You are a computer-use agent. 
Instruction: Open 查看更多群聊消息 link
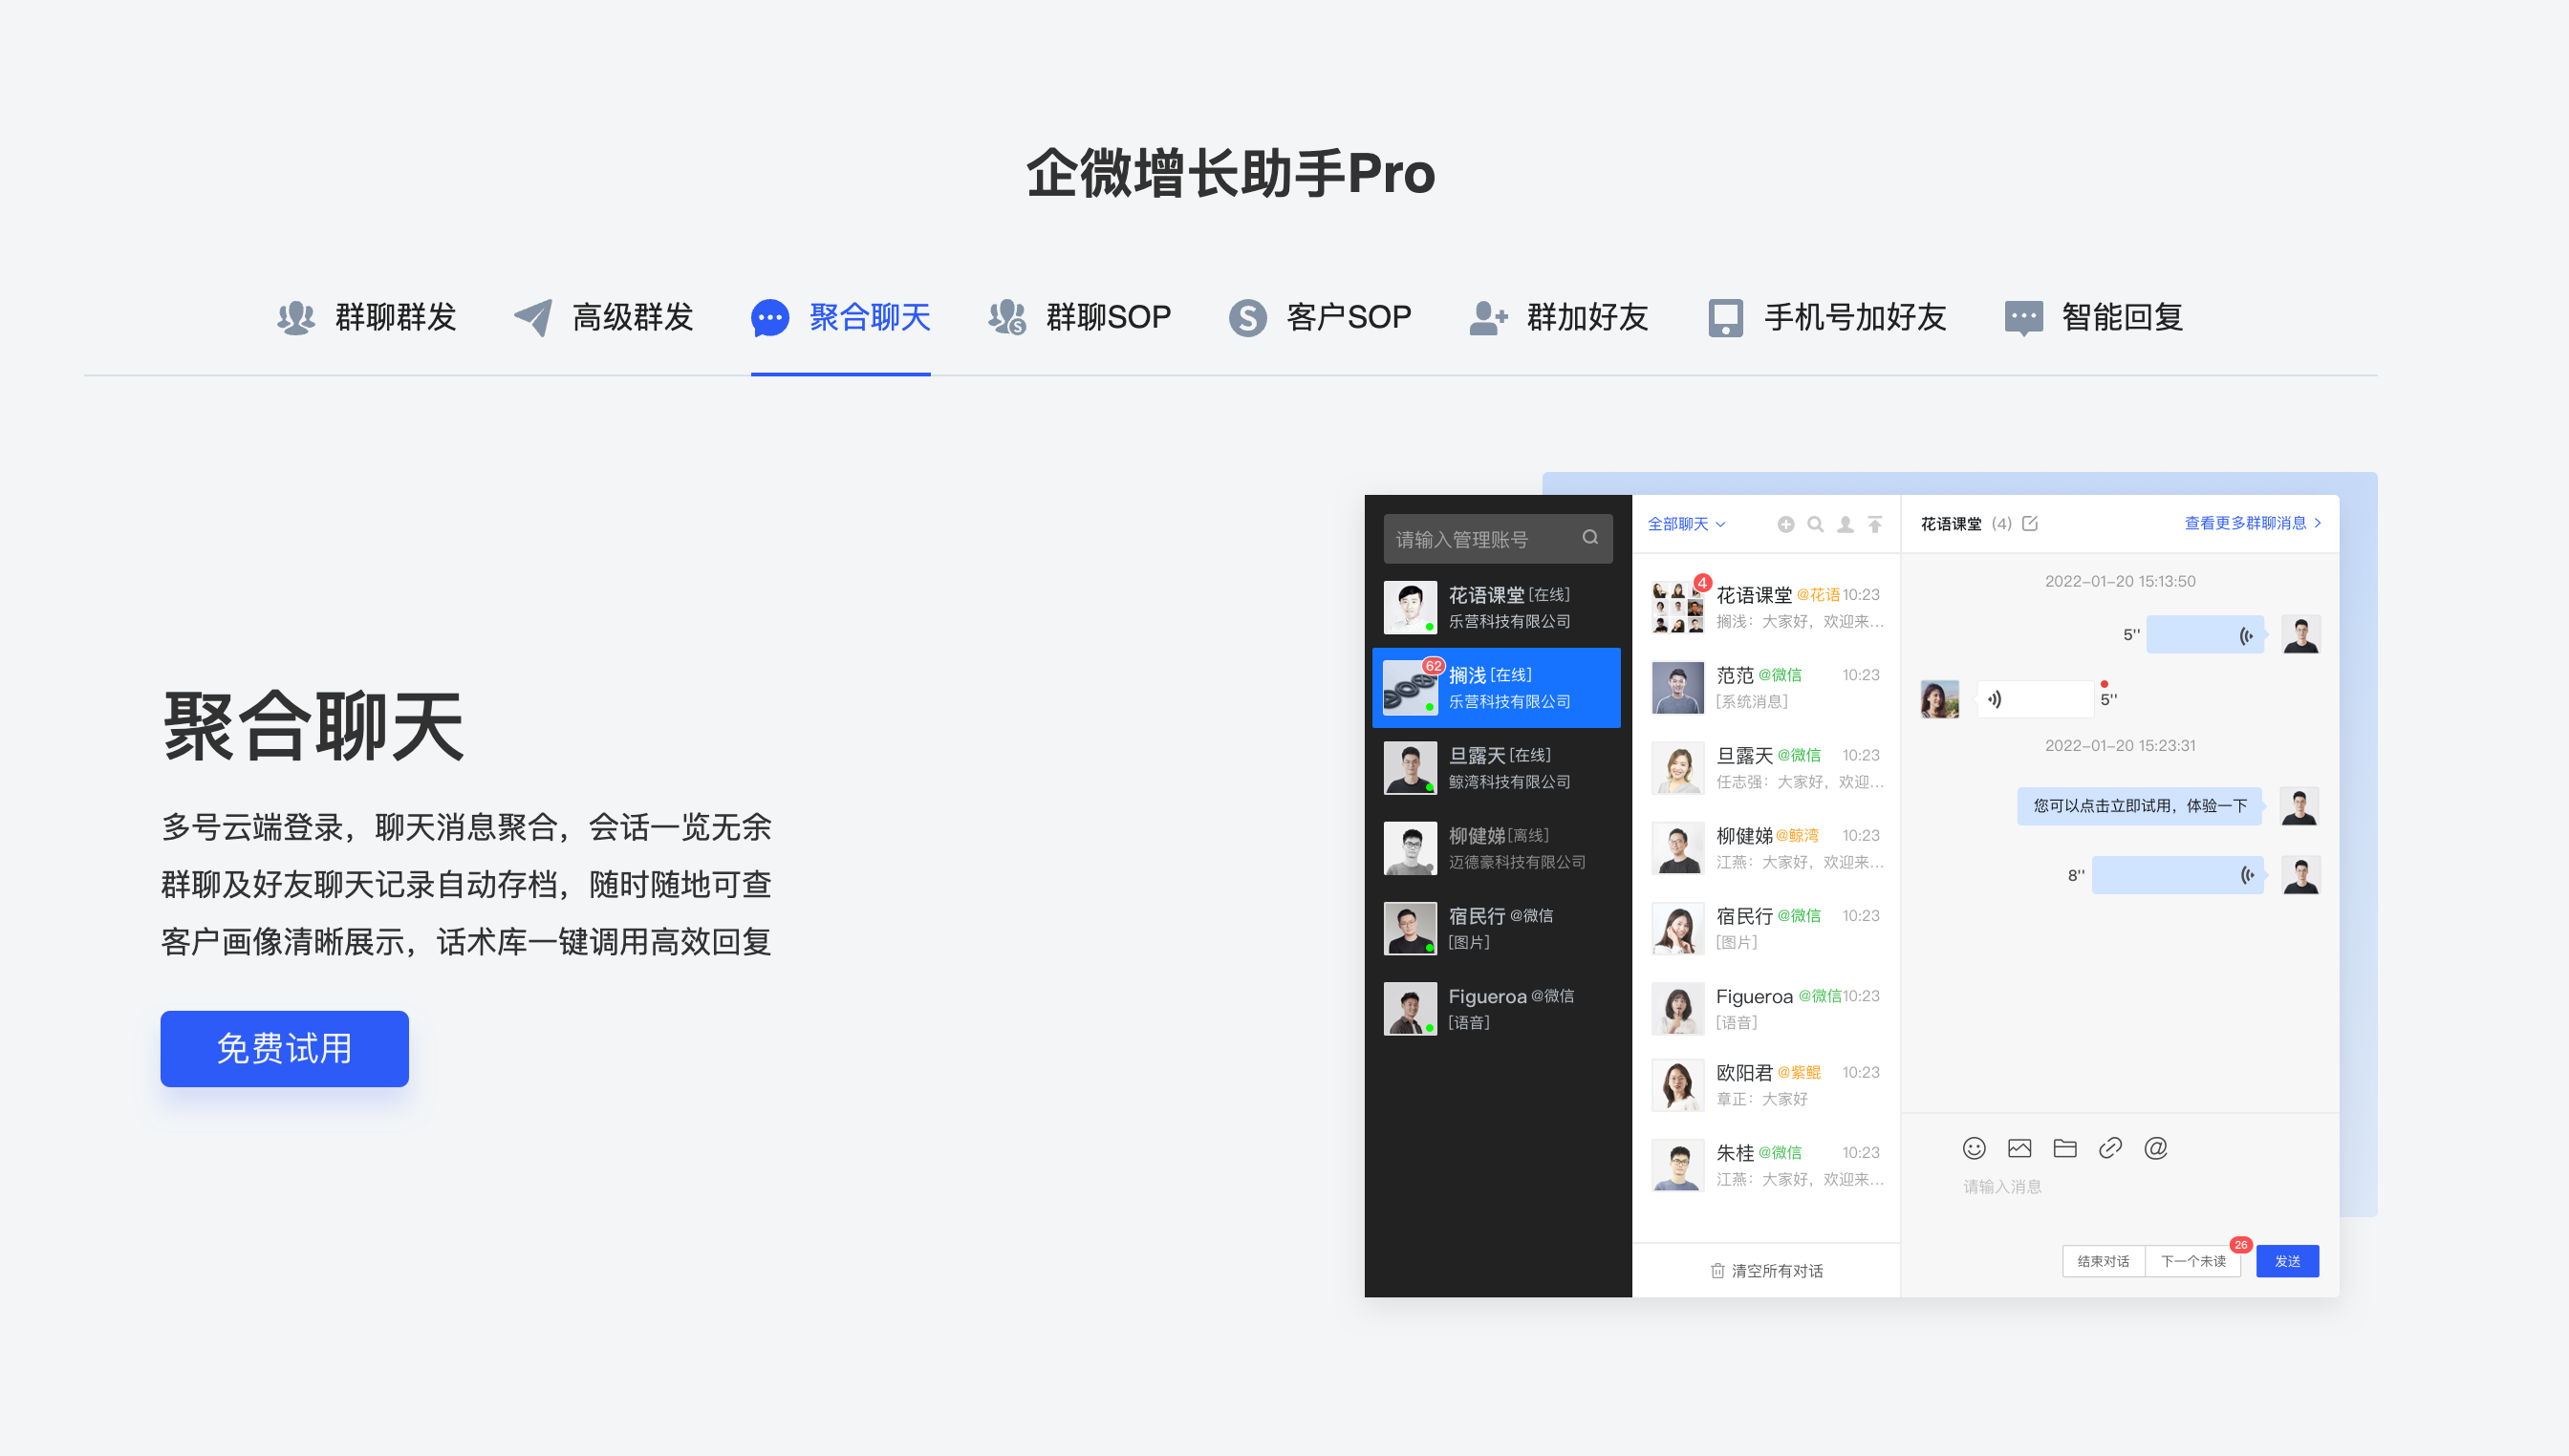click(x=2253, y=523)
